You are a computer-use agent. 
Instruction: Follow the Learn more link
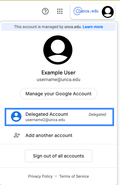pyautogui.click(x=93, y=27)
